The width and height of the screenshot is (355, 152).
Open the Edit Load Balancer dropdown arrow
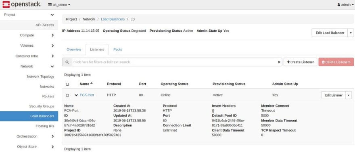point(351,33)
